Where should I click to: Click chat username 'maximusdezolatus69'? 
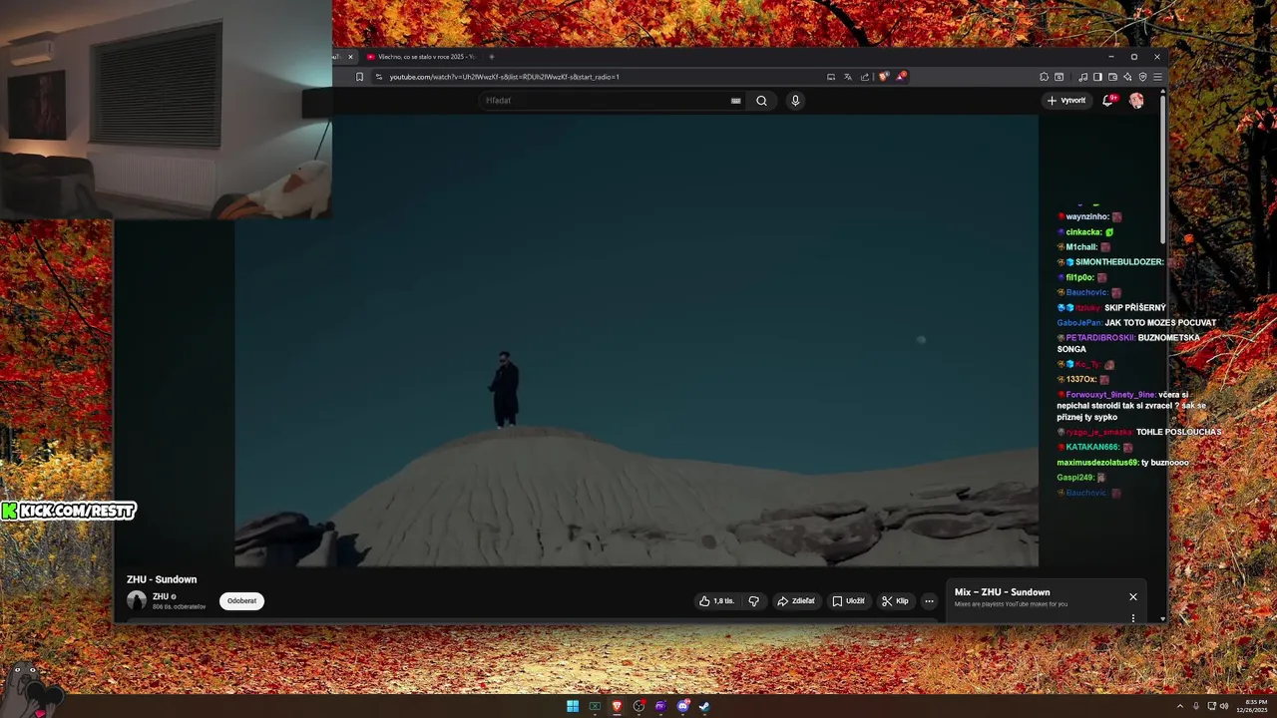1097,463
